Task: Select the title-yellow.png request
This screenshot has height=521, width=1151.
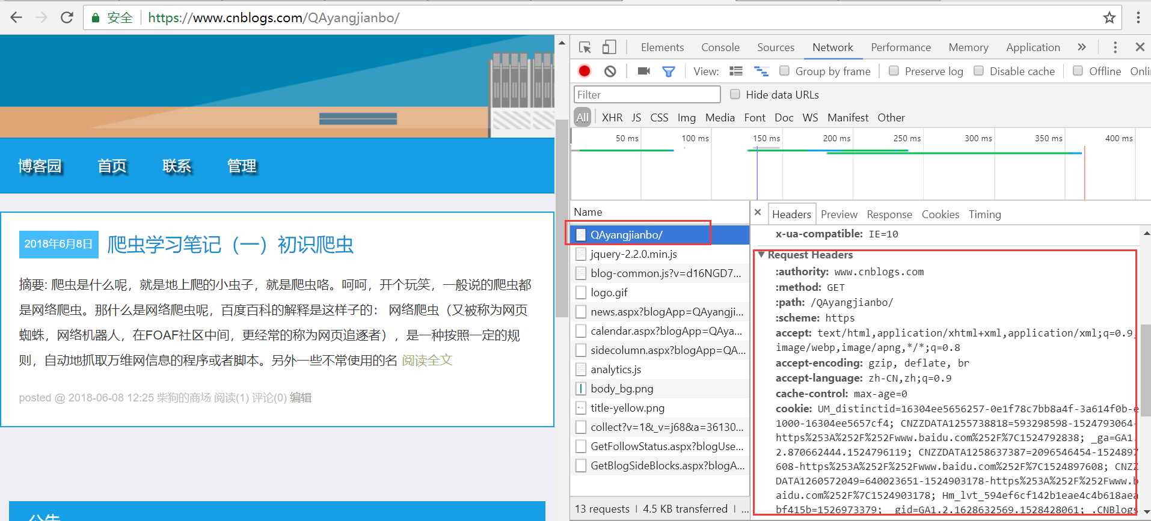Action: [658, 408]
